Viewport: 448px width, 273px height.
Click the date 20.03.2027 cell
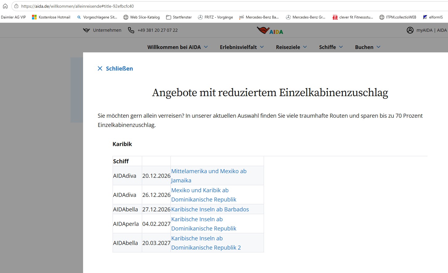click(156, 243)
